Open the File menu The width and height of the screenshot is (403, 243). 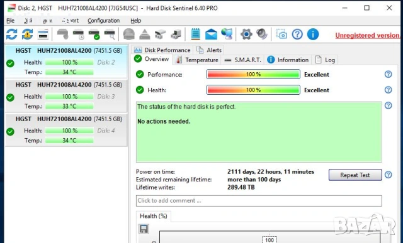(x=10, y=21)
